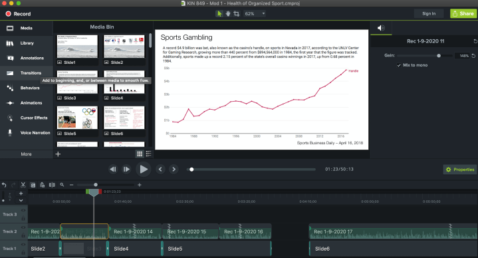Viewport: 478px width, 258px height.
Task: Open the Behaviors tab
Action: (x=26, y=88)
